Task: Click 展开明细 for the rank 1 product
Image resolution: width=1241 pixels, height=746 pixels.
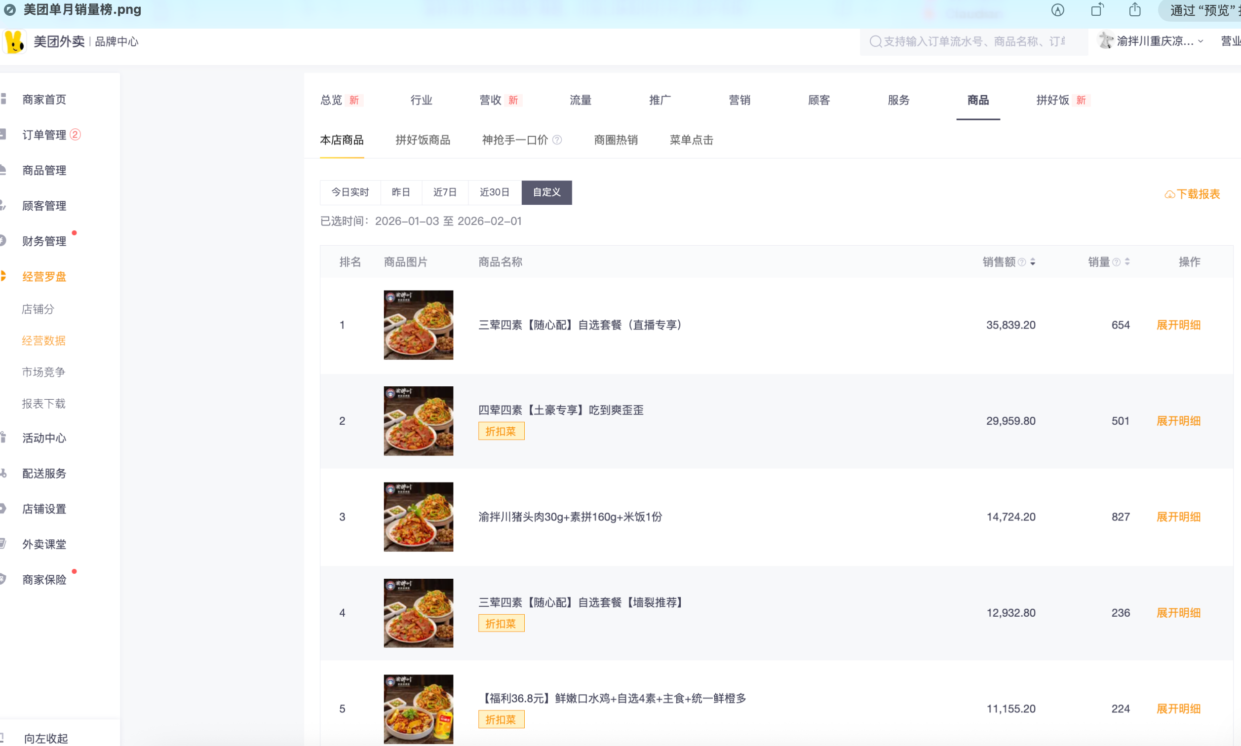Action: (x=1178, y=325)
